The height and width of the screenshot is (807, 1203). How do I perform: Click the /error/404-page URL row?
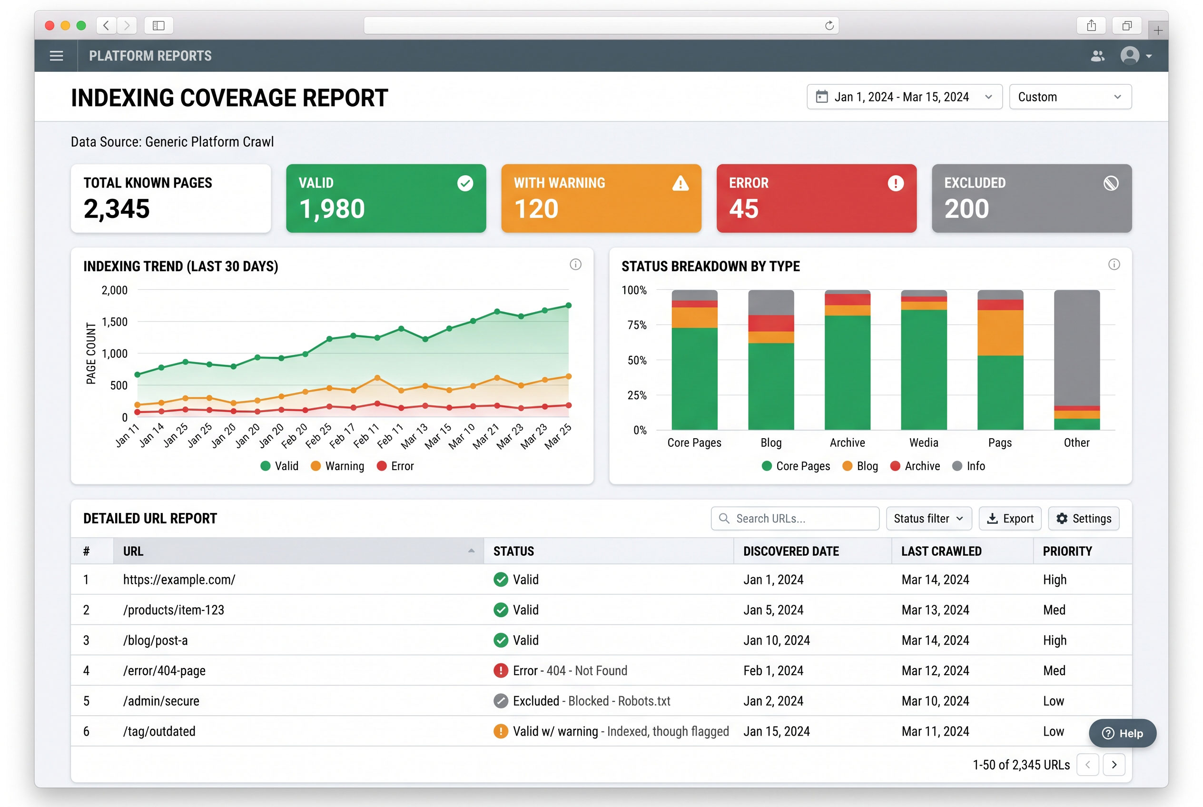[601, 670]
